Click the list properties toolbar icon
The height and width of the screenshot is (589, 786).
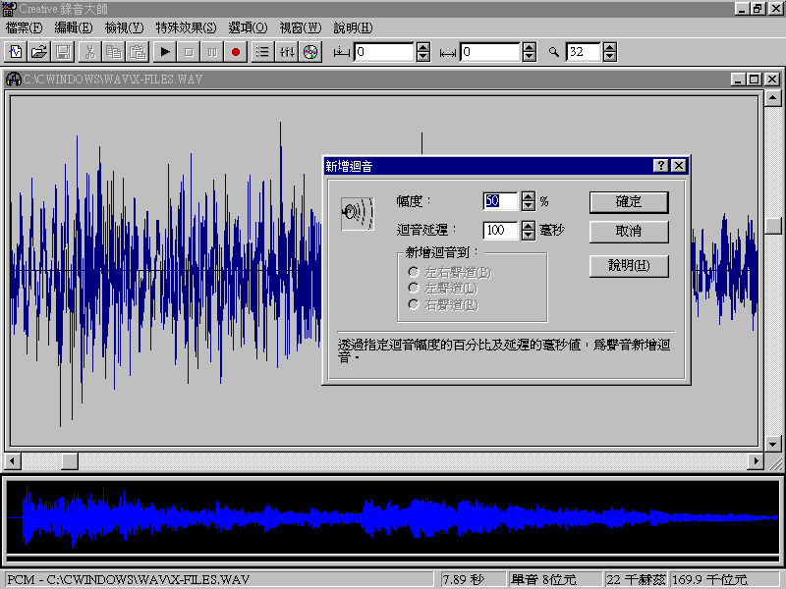click(262, 52)
